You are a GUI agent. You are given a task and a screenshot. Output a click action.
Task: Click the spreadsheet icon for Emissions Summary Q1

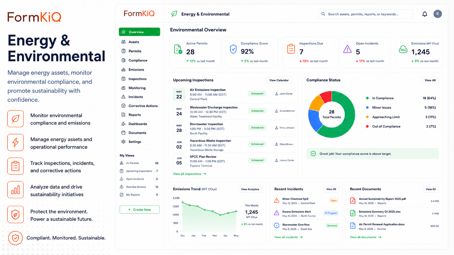[353, 213]
